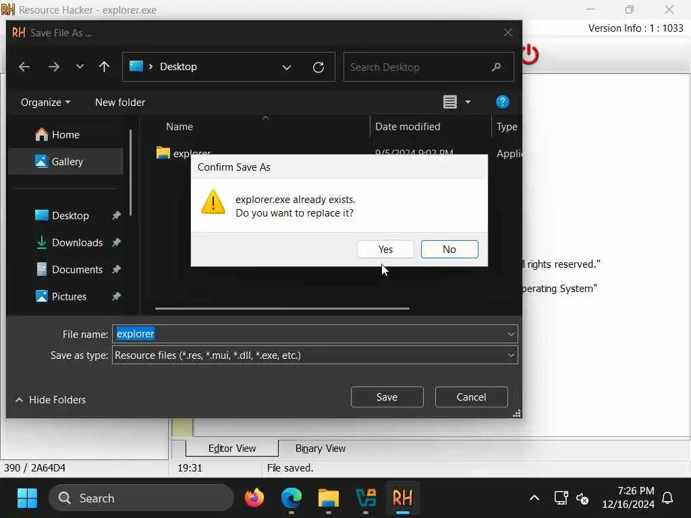The image size is (691, 518).
Task: Decline replacement by clicking No
Action: click(449, 250)
